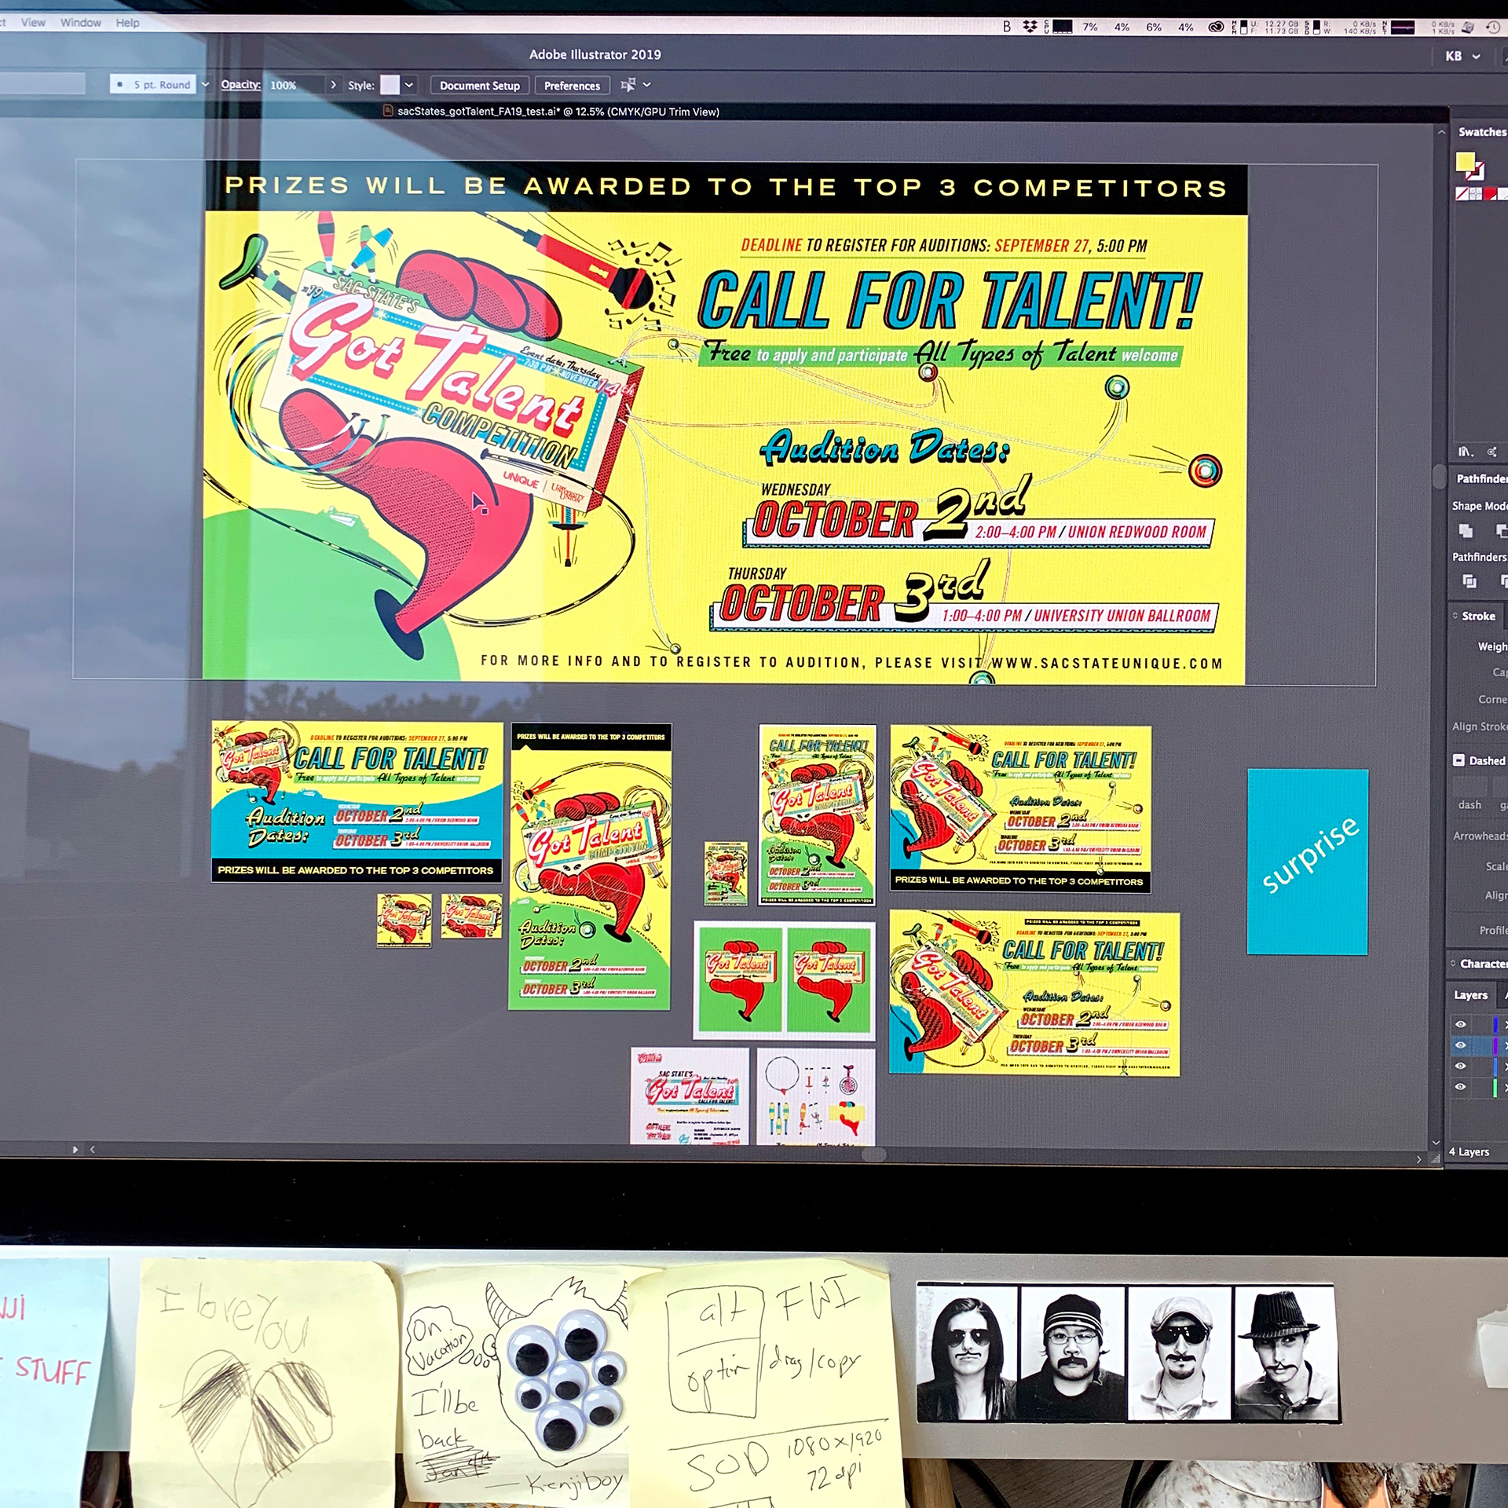The height and width of the screenshot is (1508, 1508).
Task: Click the Registration swatch icon
Action: pos(1475,193)
